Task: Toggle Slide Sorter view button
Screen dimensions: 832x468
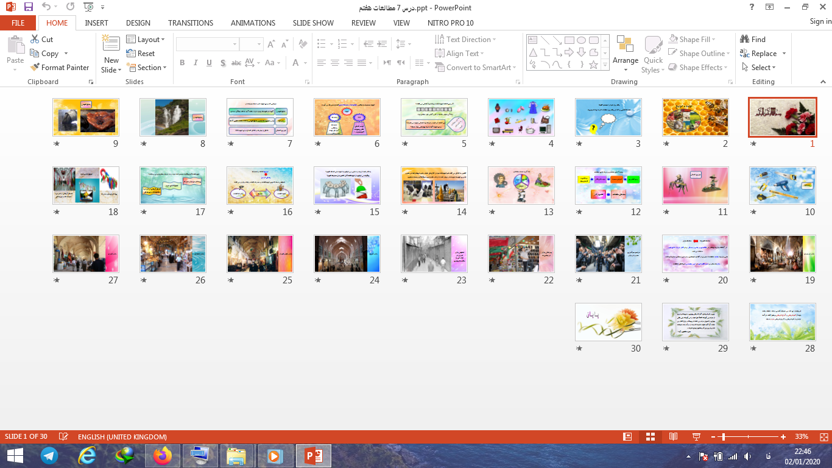Action: [x=650, y=437]
